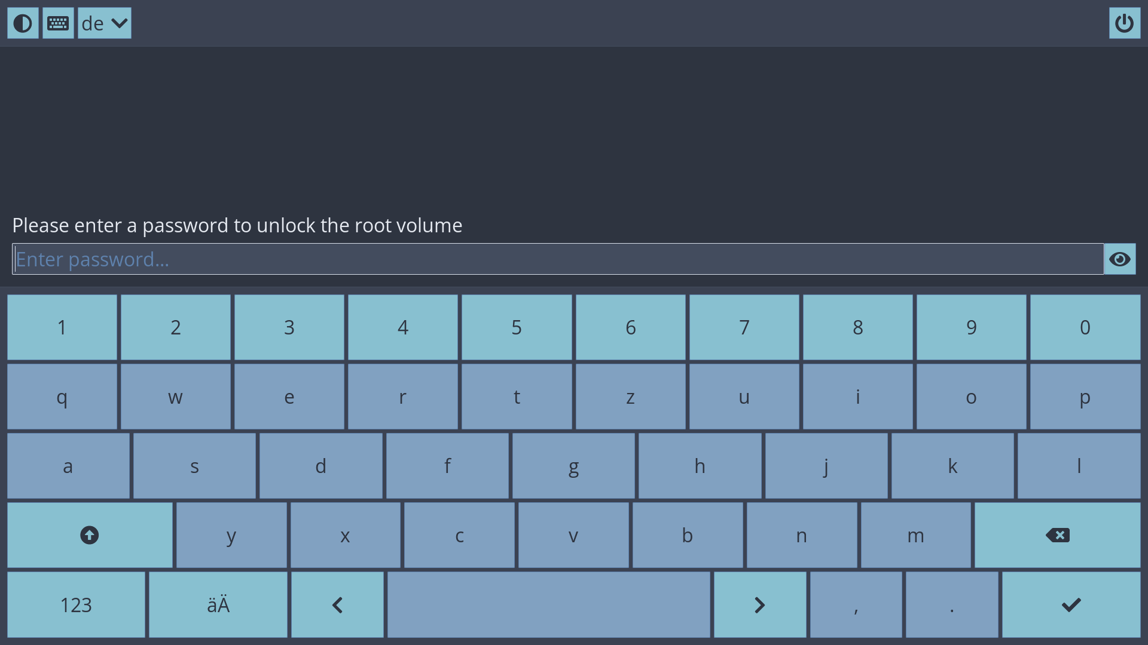Toggle the äÄ special characters layer
Viewport: 1148px width, 645px height.
[x=218, y=604]
